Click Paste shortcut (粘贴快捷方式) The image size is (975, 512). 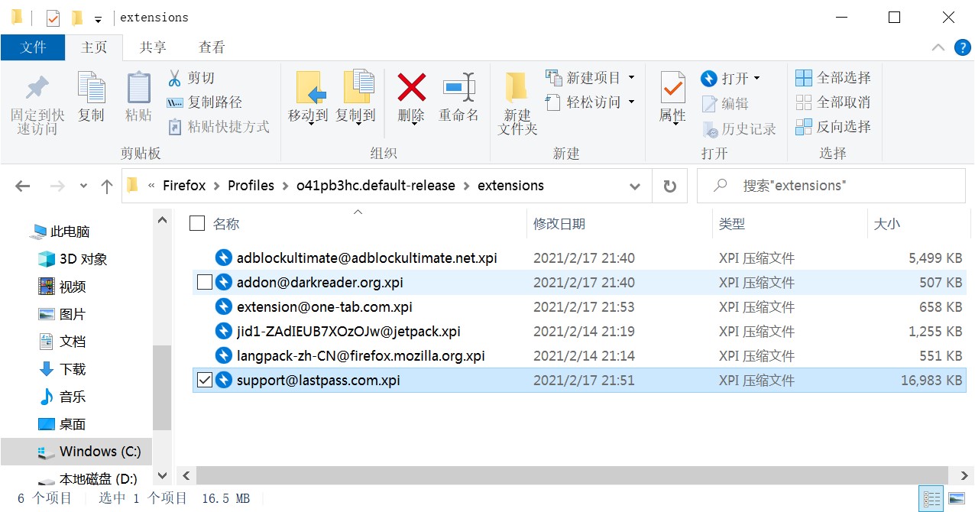(x=218, y=127)
